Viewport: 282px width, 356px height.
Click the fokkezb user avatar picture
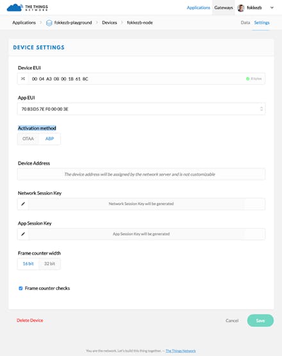click(241, 8)
